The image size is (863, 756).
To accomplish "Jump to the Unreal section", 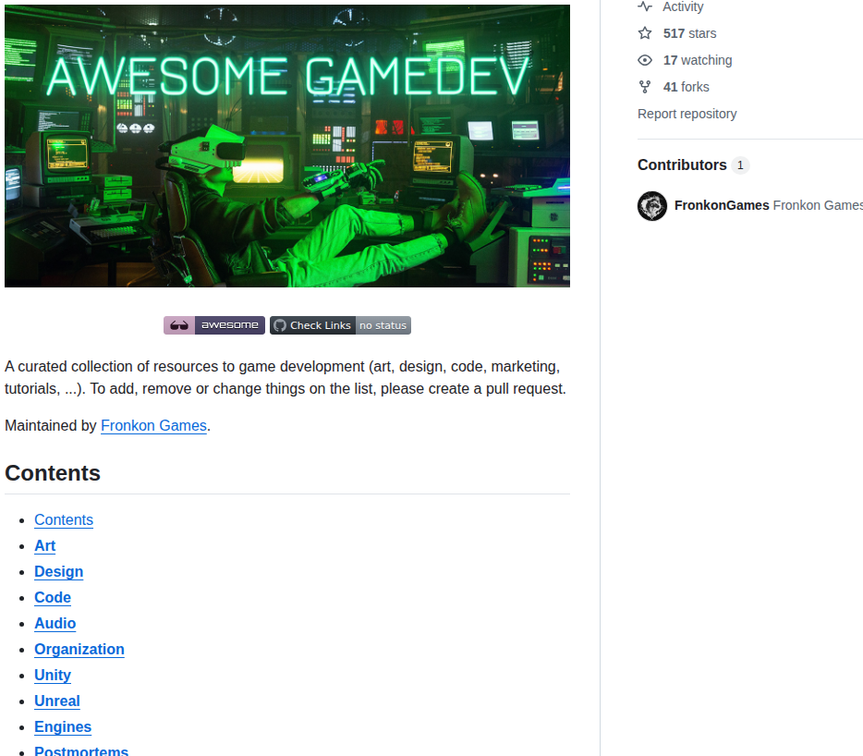I will click(x=56, y=701).
